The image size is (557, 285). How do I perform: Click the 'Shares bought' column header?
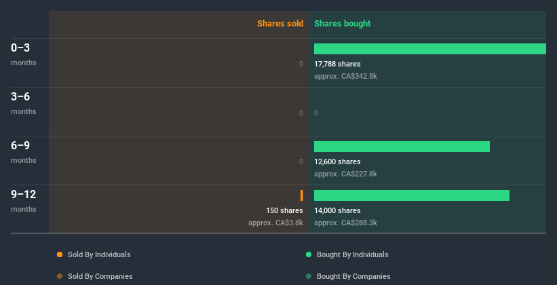click(343, 24)
